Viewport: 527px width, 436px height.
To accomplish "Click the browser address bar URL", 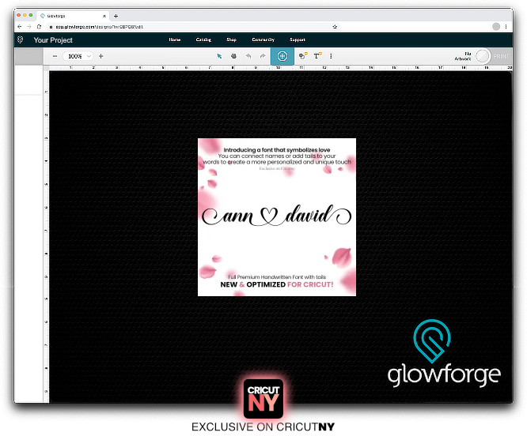I will point(99,27).
